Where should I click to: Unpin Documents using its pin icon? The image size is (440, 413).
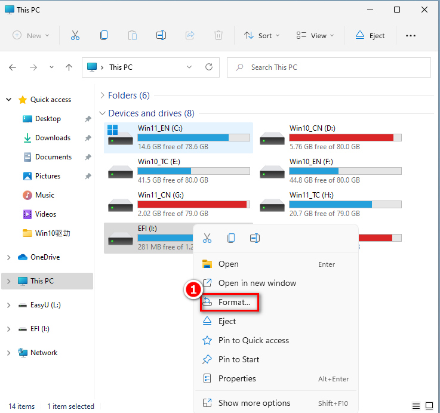click(88, 157)
